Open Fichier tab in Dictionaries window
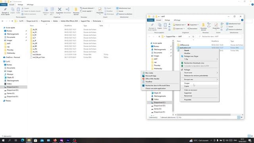The image size is (254, 143). pyautogui.click(x=4, y=5)
